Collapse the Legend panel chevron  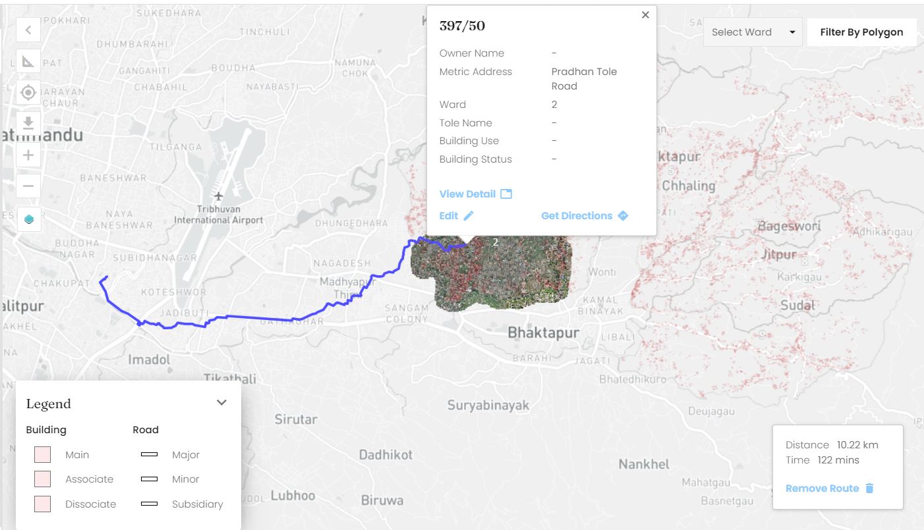click(221, 402)
